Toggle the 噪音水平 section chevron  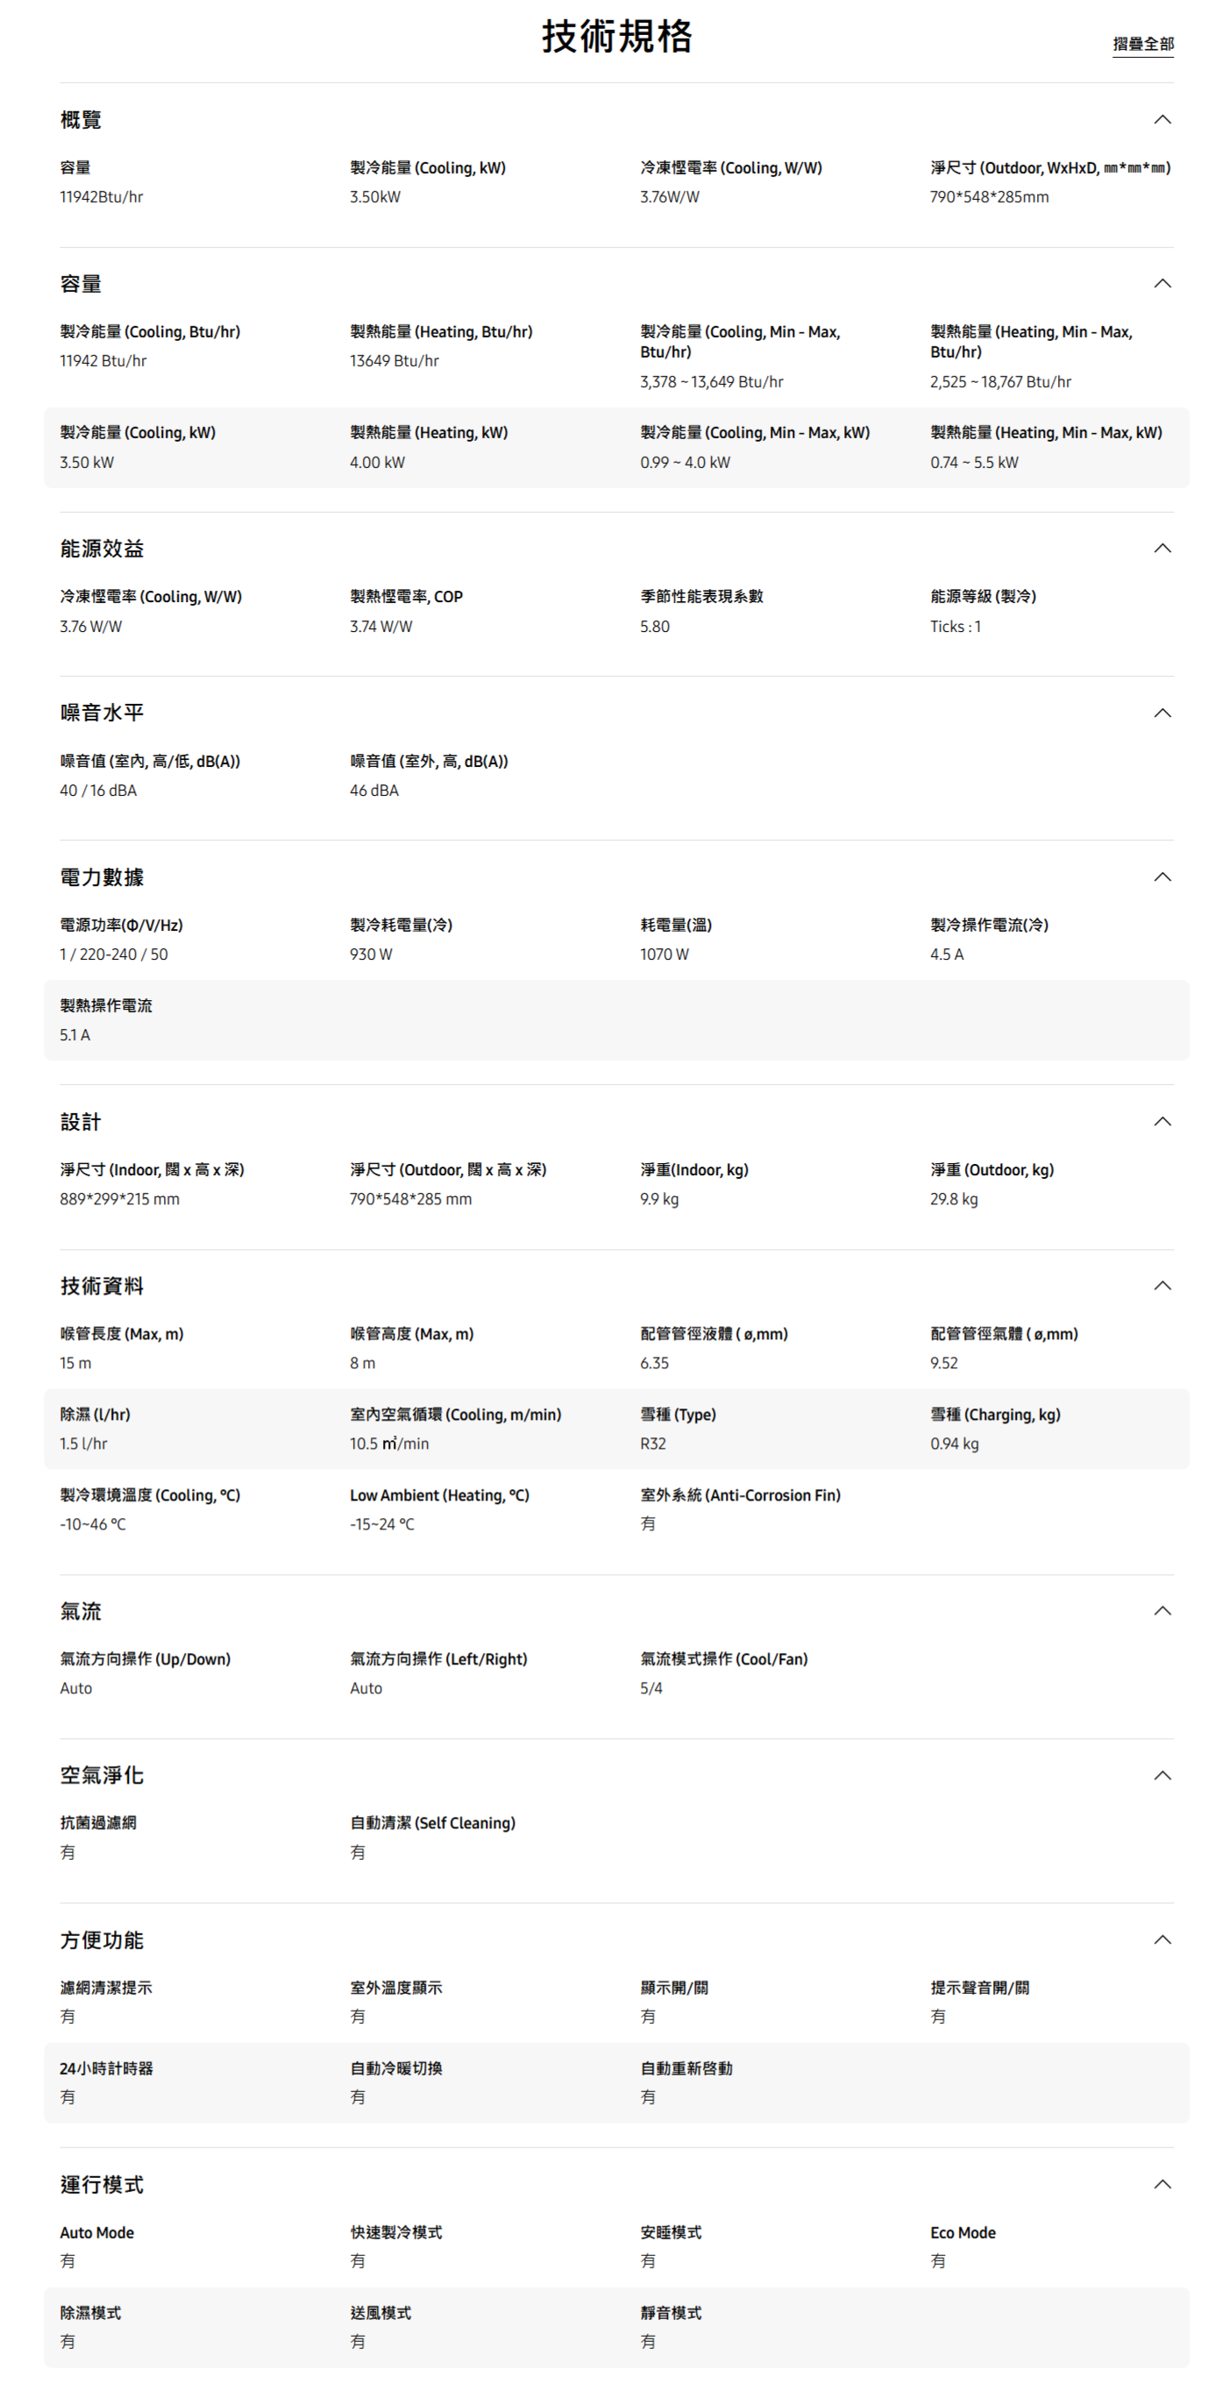(1162, 713)
